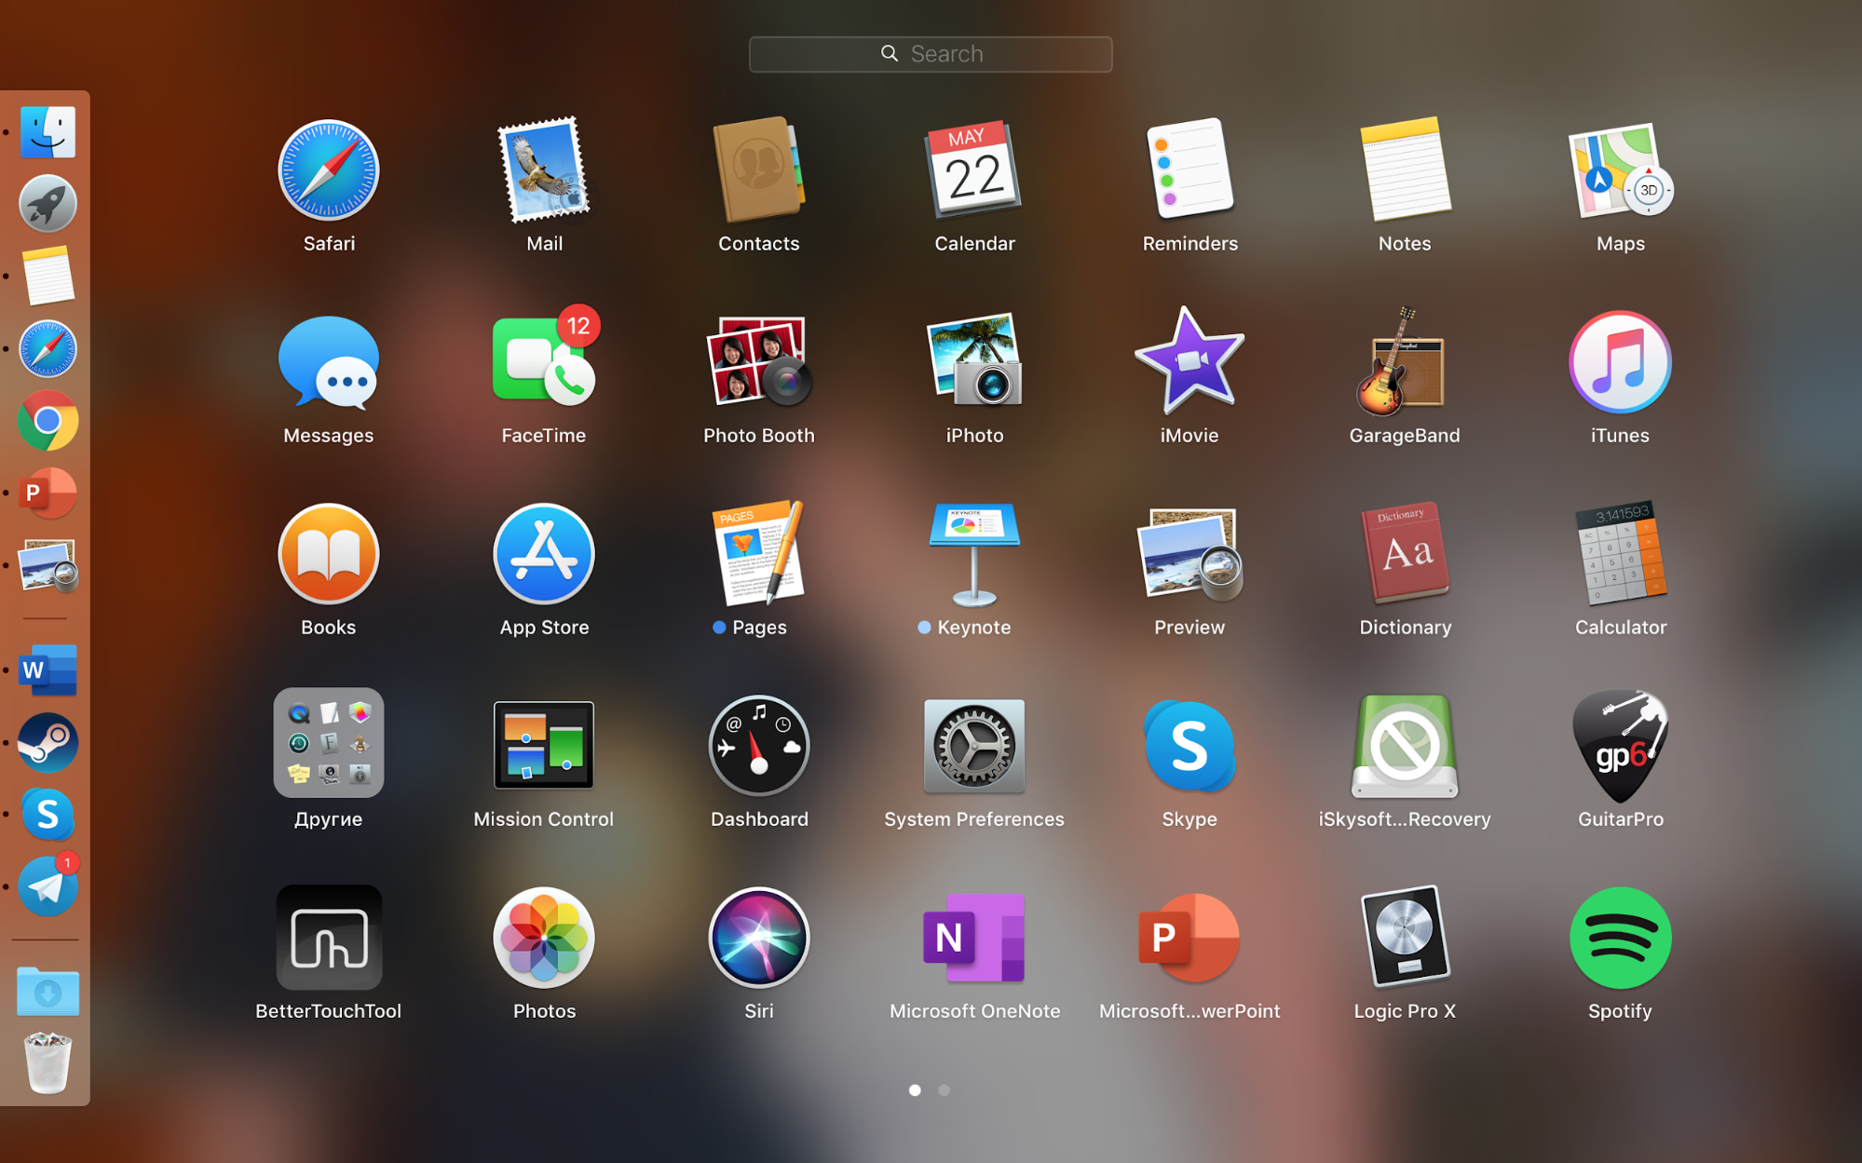
Task: Open BetterTouchTool
Action: coord(329,938)
